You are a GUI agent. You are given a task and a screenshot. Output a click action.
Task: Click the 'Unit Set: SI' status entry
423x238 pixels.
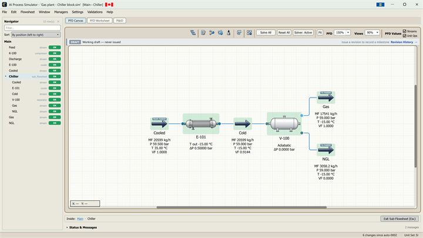pos(411,235)
